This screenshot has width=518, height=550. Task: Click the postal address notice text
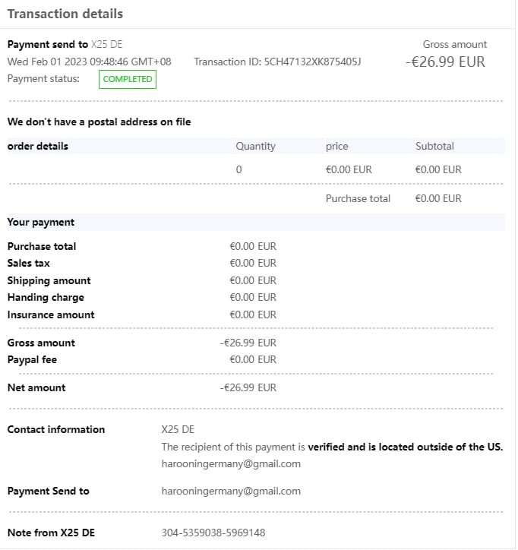[x=99, y=122]
